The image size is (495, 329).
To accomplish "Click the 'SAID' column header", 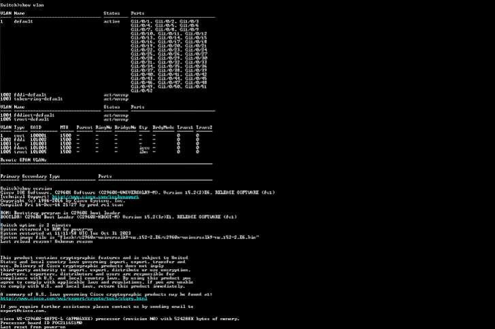I will [36, 127].
